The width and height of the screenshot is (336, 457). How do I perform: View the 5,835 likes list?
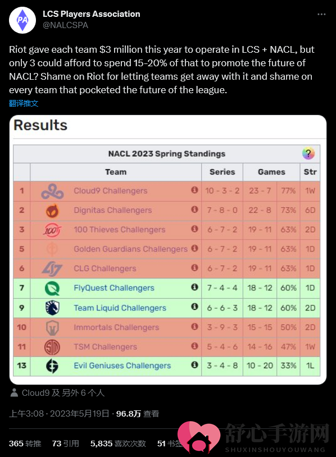(118, 444)
